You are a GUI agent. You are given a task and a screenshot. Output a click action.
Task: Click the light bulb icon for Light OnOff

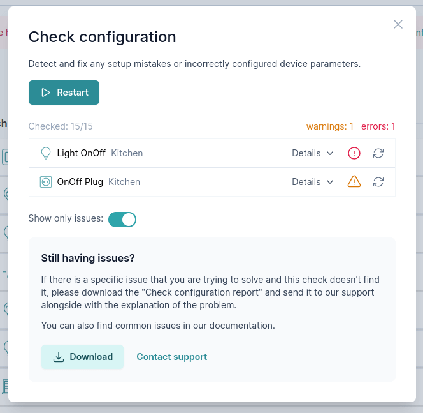[46, 153]
